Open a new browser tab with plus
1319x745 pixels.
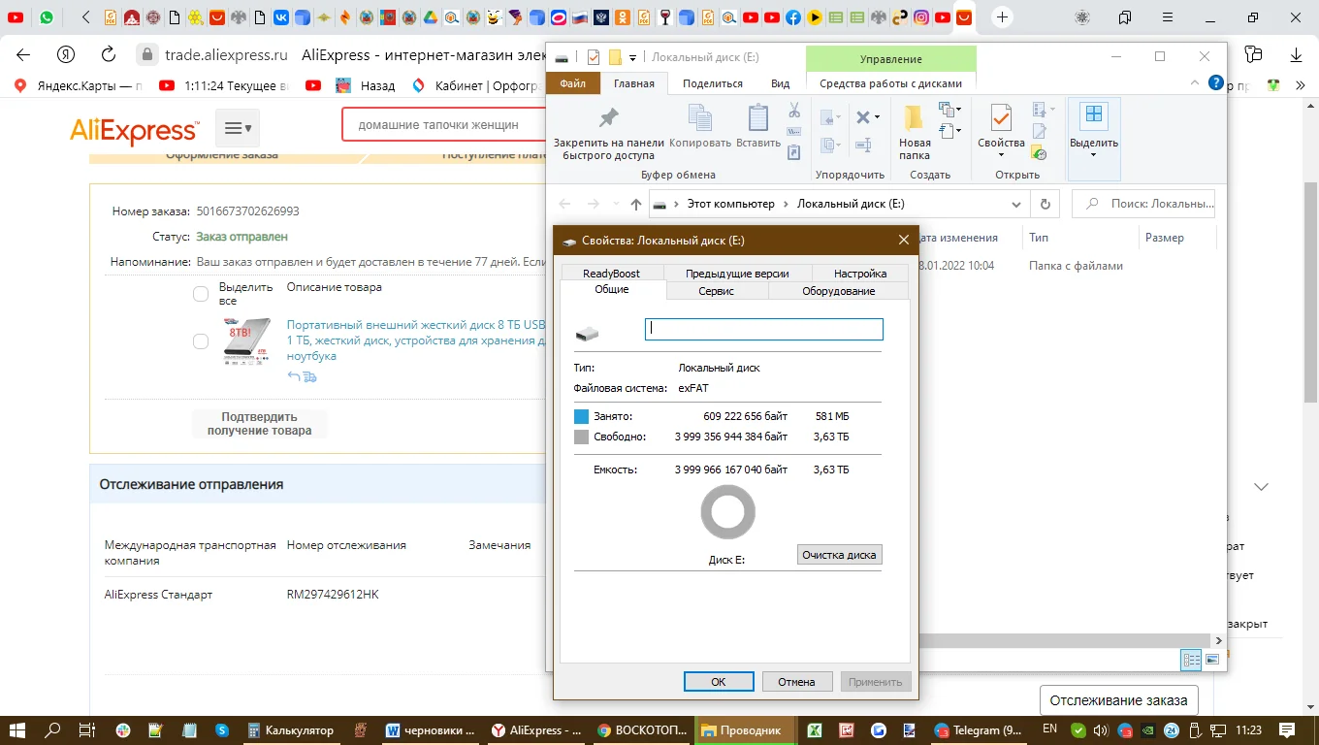[1002, 17]
